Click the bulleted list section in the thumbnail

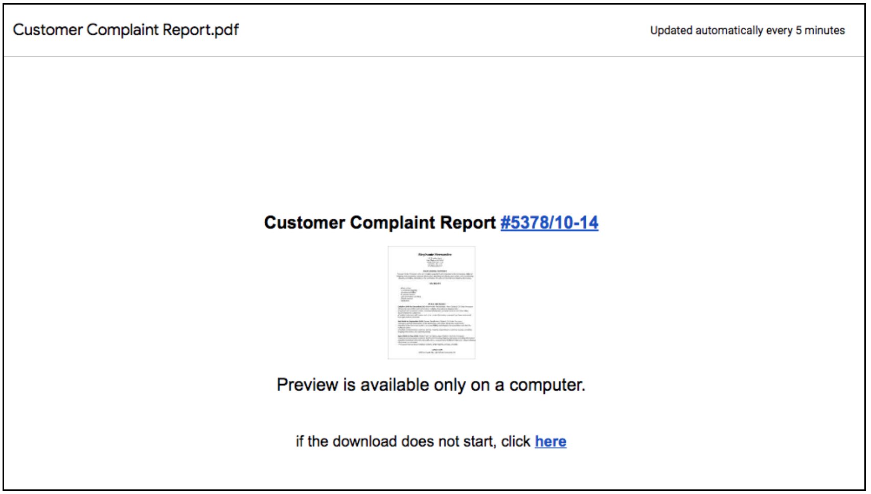point(410,295)
